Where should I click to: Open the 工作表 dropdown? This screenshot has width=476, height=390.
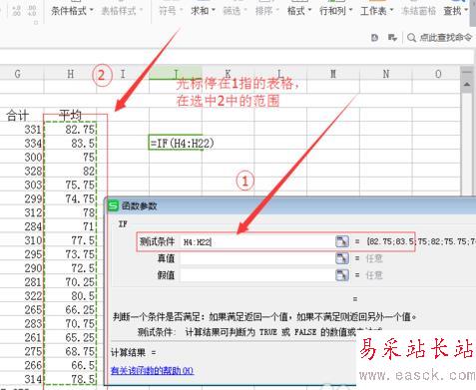coord(377,11)
